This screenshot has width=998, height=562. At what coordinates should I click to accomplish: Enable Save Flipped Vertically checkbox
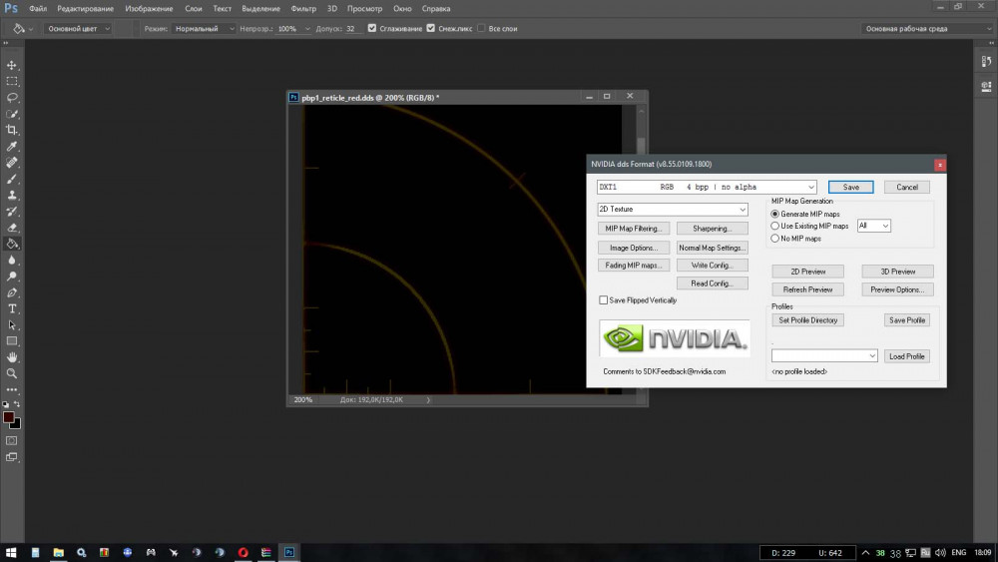603,299
